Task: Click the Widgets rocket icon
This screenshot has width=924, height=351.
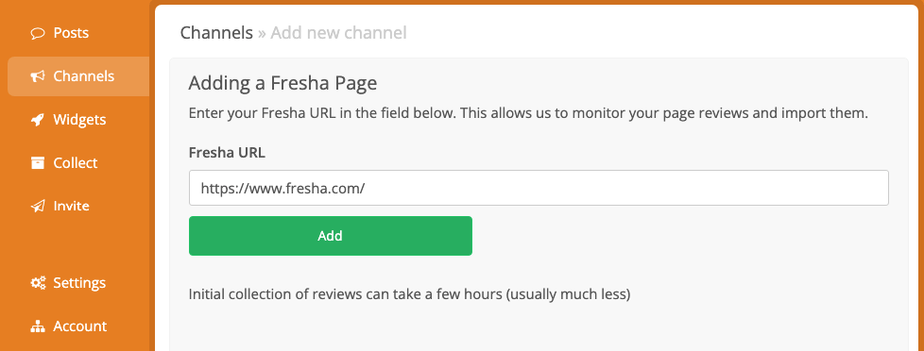Action: pos(38,120)
